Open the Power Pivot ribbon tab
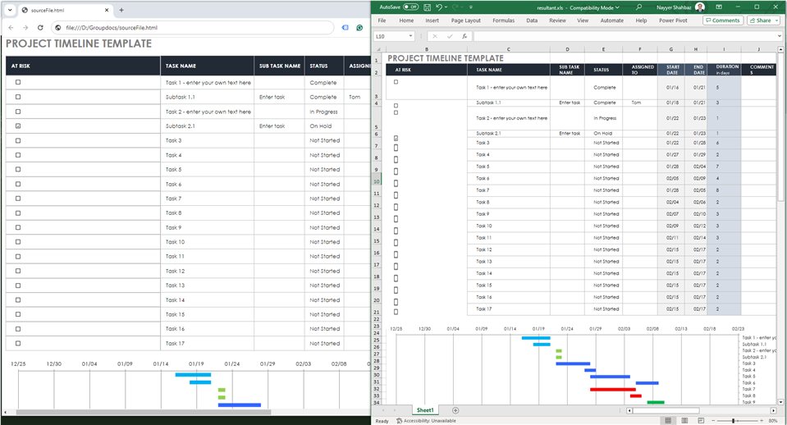Screen dimensions: 787x425 [673, 21]
